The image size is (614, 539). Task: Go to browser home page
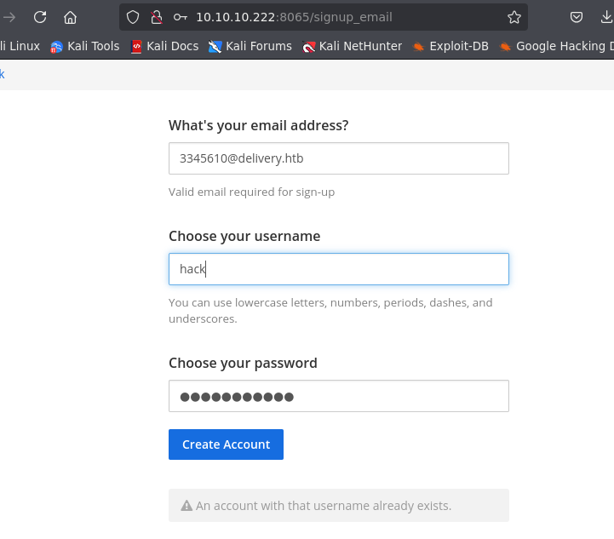[70, 17]
